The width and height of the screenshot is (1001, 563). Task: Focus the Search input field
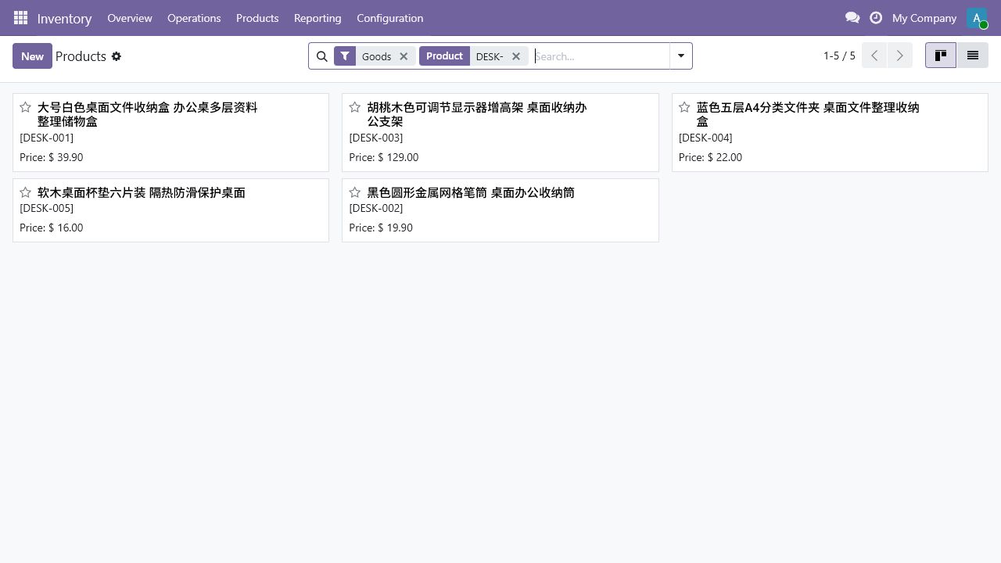click(601, 56)
